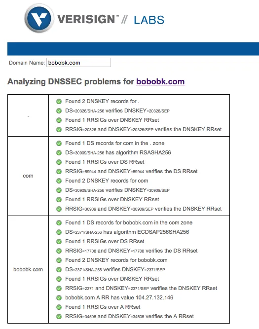
Task: Click text 'Found 2 DNSKEY records for .'
Action: click(x=102, y=101)
